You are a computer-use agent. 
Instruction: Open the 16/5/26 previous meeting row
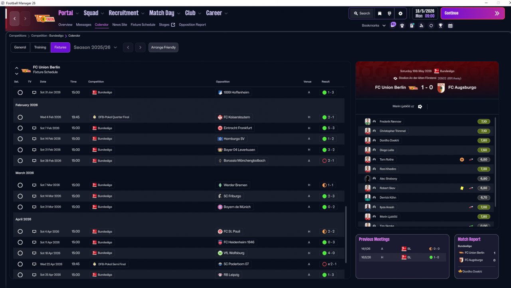pyautogui.click(x=402, y=257)
